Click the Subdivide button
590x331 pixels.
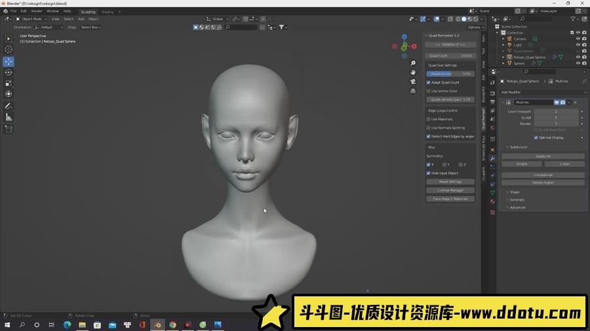coord(543,156)
